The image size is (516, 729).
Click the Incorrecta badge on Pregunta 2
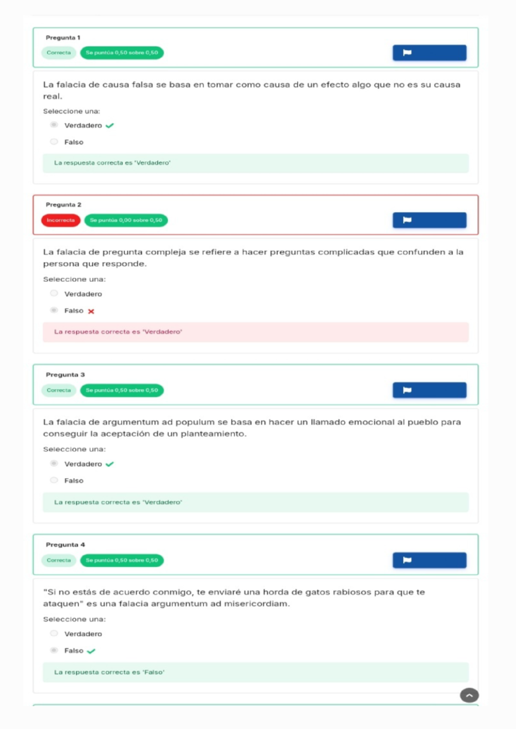61,220
